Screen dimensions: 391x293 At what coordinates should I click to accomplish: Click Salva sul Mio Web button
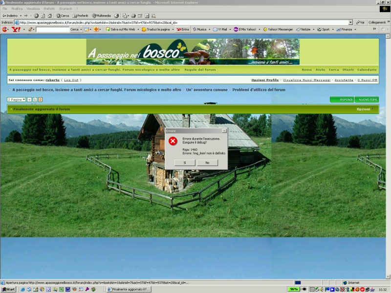(x=120, y=29)
